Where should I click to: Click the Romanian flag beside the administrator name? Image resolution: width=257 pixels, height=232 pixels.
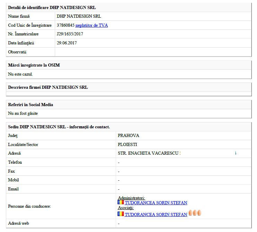pos(121,203)
